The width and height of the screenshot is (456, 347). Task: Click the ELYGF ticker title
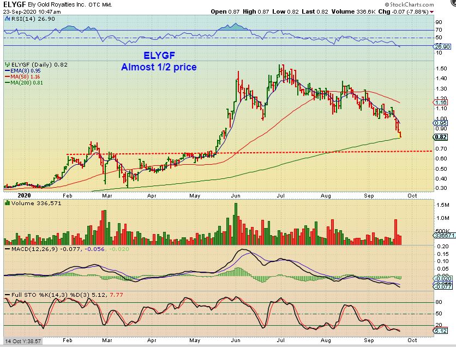(14, 4)
